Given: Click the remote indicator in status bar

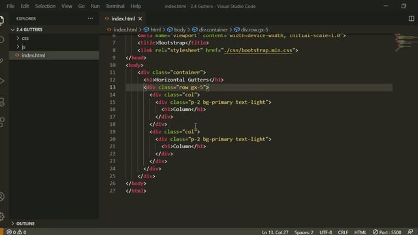Looking at the screenshot, I should (1, 232).
